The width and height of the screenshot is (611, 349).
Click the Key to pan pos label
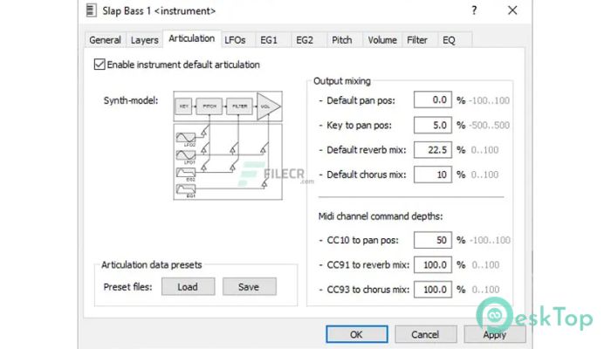tap(360, 126)
